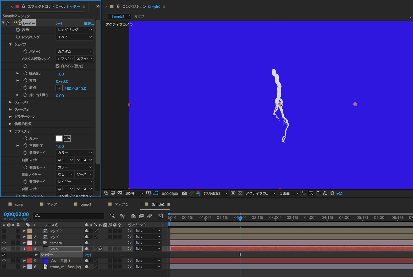Screen dimensions: 413x277
Task: Click リセット in the effect controls header
Action: click(x=59, y=24)
